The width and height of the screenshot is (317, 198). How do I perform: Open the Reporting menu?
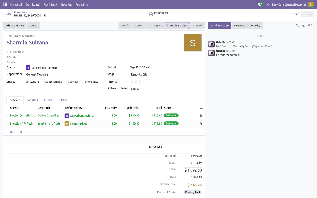[x=82, y=4]
